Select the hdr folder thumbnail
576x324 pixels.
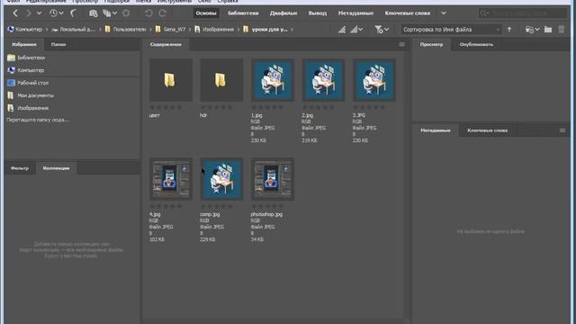(x=221, y=80)
